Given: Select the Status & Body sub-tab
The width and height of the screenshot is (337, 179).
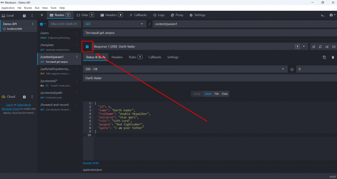Looking at the screenshot, I should 95,57.
